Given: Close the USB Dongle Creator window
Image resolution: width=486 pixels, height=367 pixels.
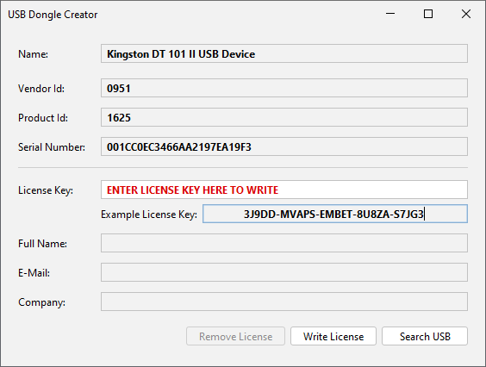Looking at the screenshot, I should 466,14.
